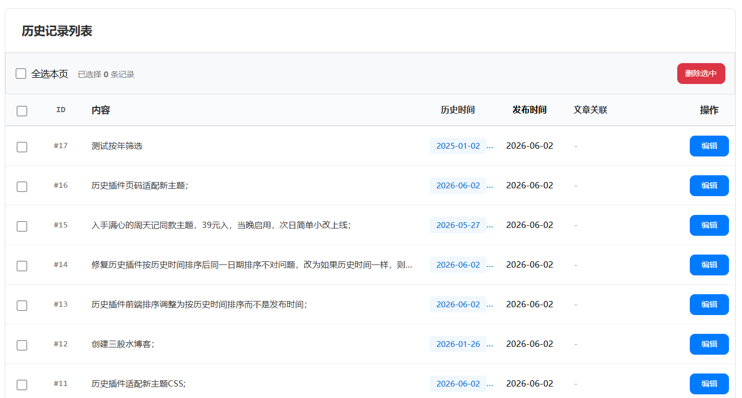Click the 2025-01-02 history date badge

point(458,146)
